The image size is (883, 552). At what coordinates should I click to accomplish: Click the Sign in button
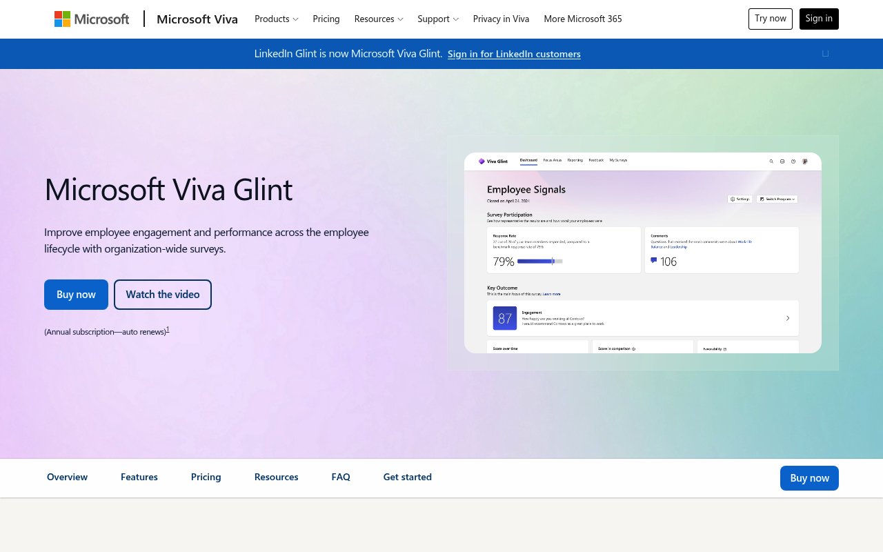pyautogui.click(x=819, y=19)
